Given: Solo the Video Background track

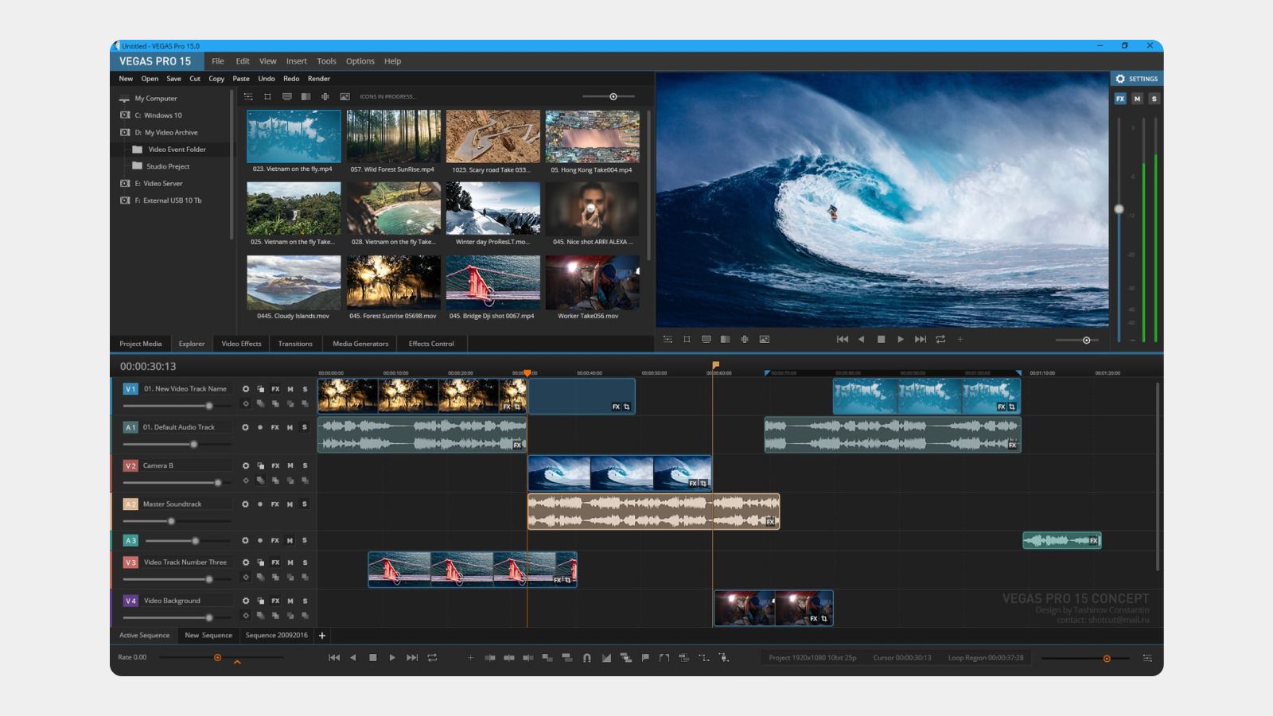Looking at the screenshot, I should coord(305,601).
